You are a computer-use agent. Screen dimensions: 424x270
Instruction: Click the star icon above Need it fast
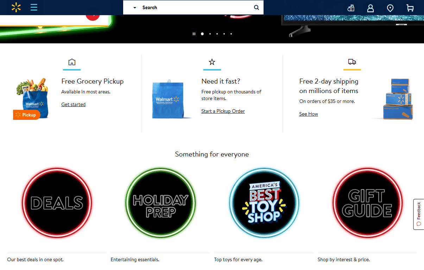[212, 62]
